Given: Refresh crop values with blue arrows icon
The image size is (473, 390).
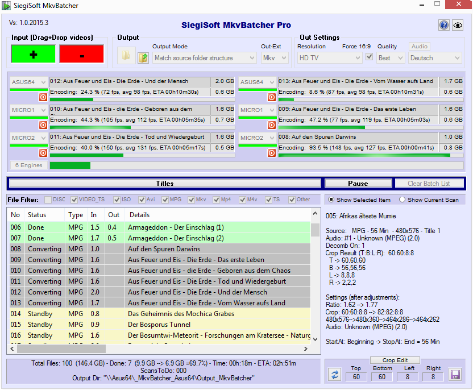Looking at the screenshot, I should [x=334, y=375].
